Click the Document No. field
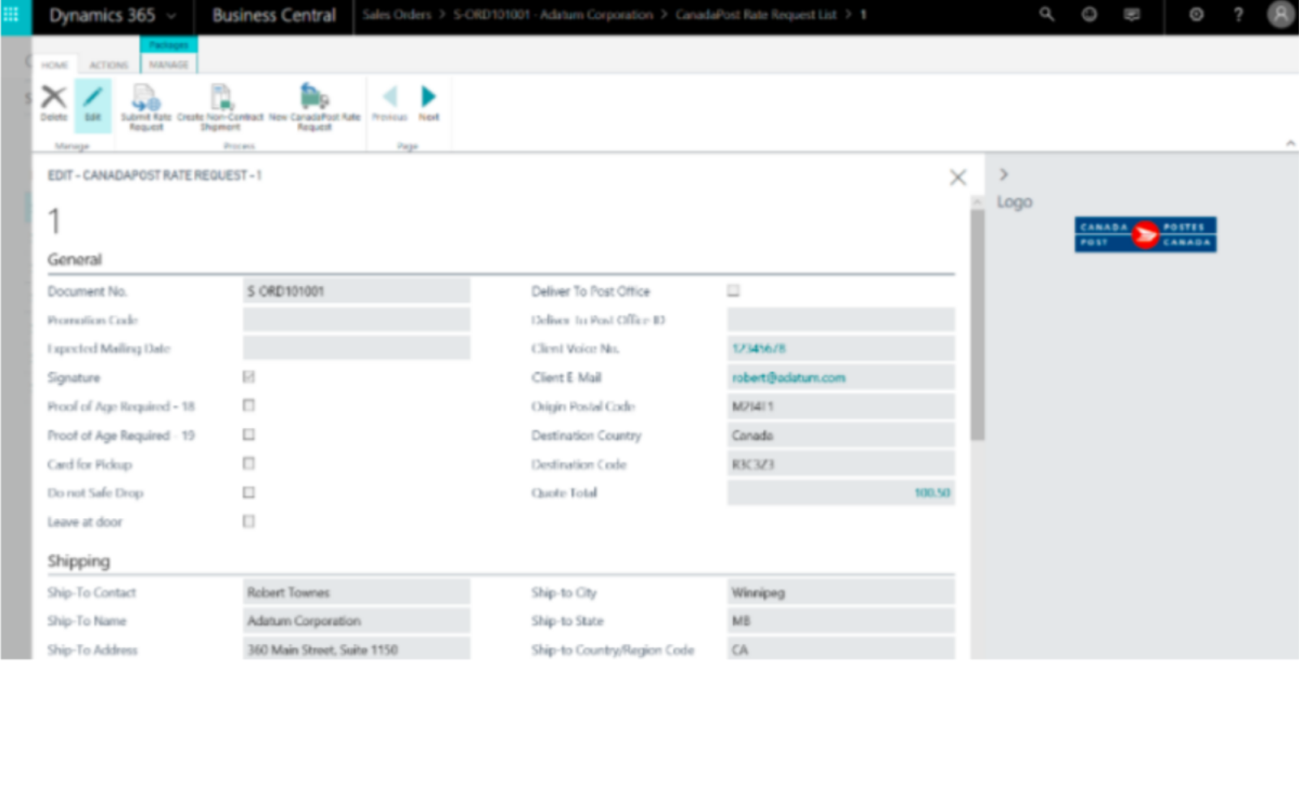The image size is (1299, 812). tap(356, 291)
